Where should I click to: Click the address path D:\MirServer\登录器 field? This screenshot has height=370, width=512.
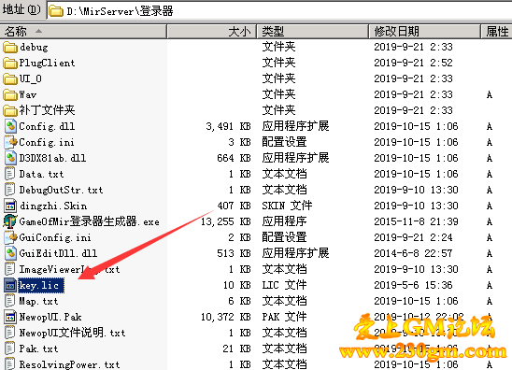(280, 11)
